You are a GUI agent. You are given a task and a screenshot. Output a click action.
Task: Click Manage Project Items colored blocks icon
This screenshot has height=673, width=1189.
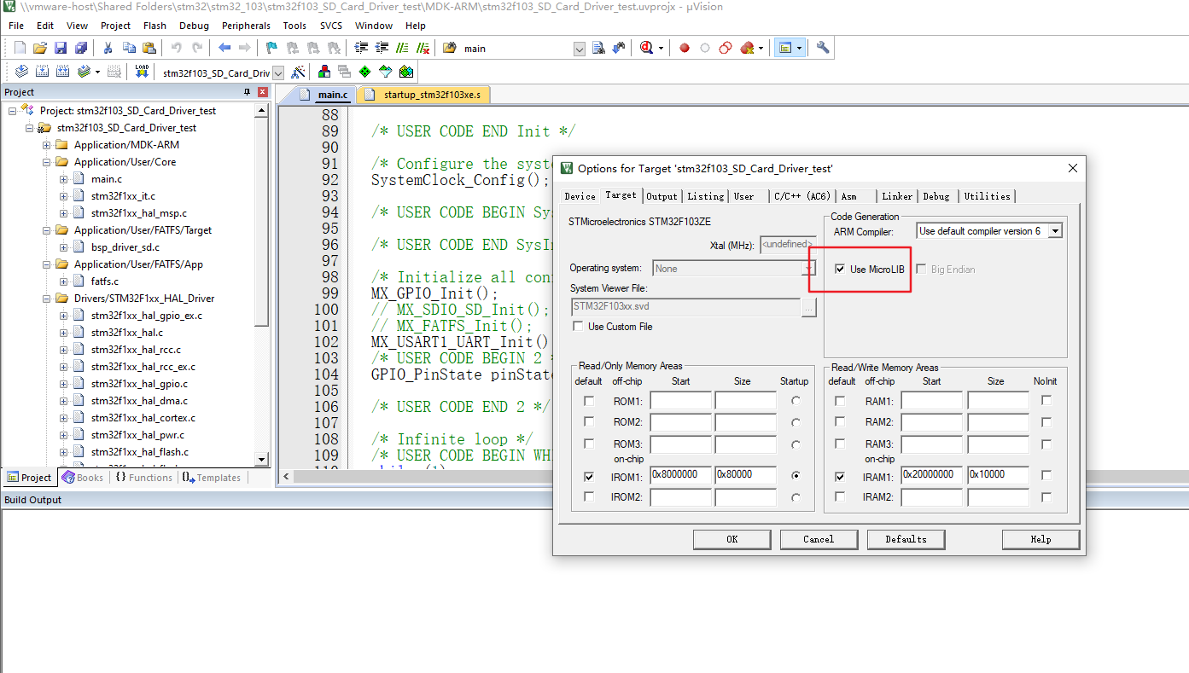324,72
